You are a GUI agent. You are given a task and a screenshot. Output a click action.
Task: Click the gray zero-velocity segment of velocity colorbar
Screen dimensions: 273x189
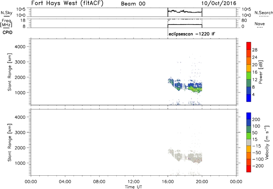click(249, 142)
